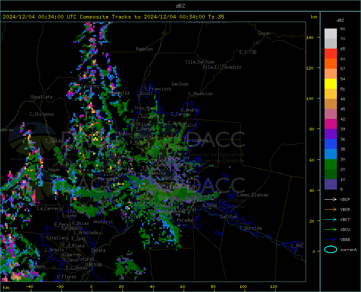This screenshot has width=361, height=292.
Task: Click the cyan 'current' ellipse symbol
Action: click(331, 249)
